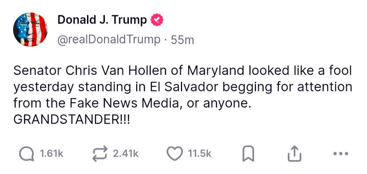Open the flag-painted profile avatar
This screenshot has width=367, height=174.
(x=30, y=29)
